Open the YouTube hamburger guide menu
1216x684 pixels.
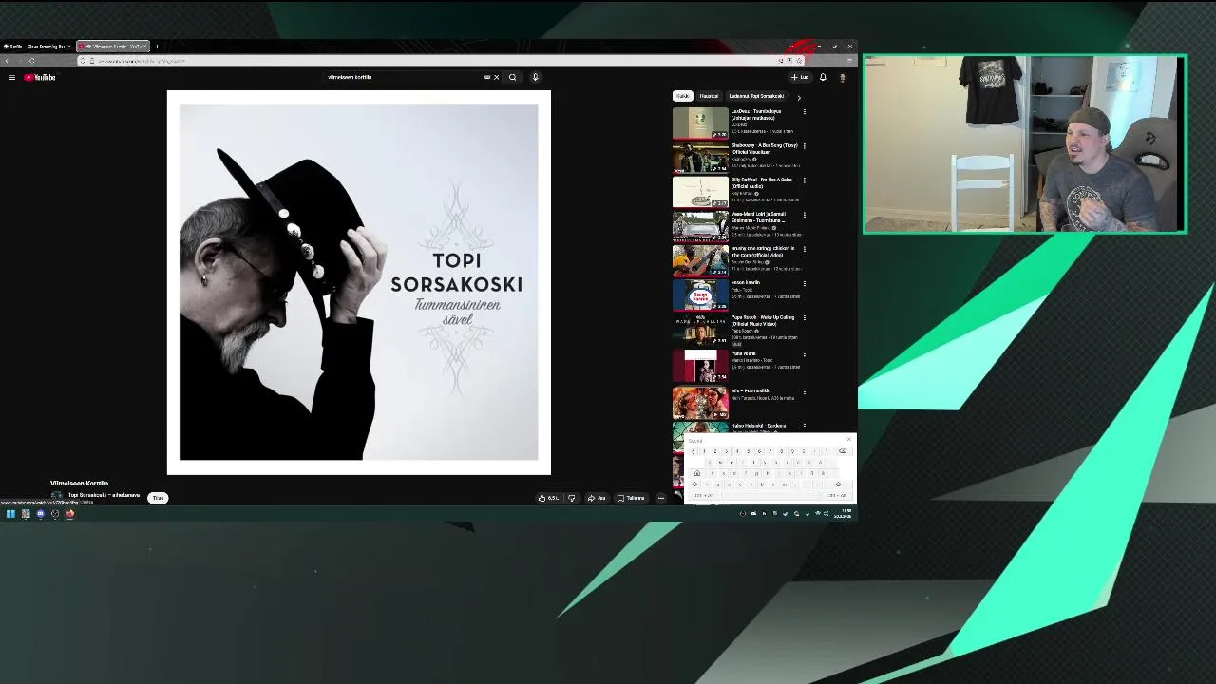pos(11,77)
